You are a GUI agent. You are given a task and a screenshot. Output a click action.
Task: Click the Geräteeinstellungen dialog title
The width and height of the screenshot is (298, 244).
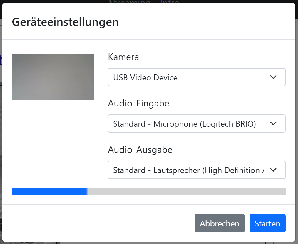coord(65,22)
